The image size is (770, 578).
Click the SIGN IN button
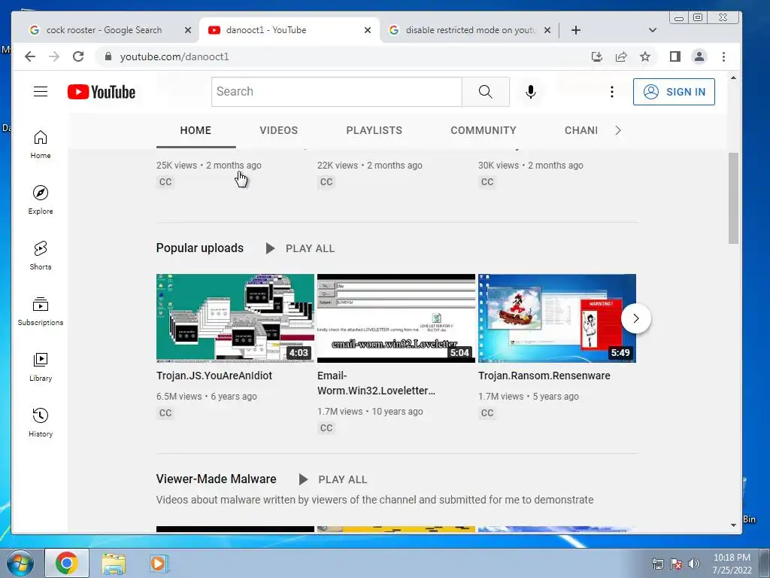(x=674, y=92)
